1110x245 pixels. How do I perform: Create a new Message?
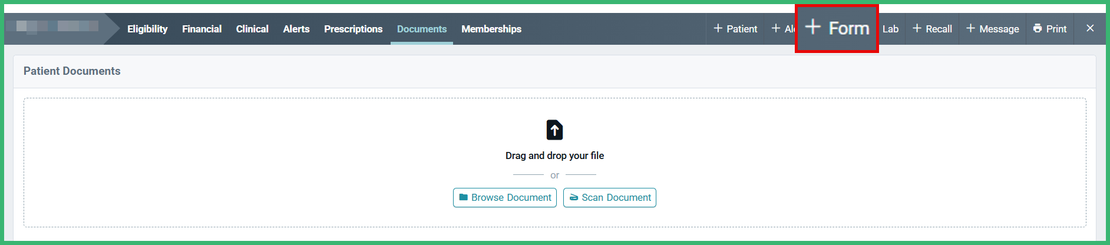tap(993, 29)
